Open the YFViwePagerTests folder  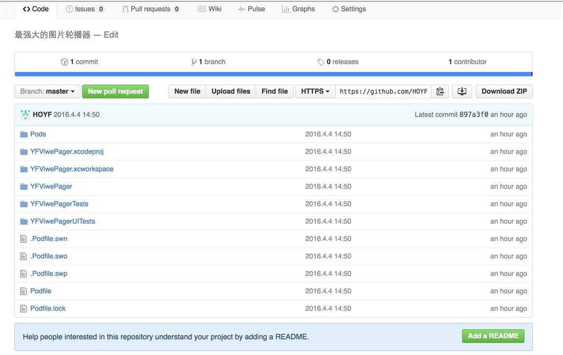tap(59, 204)
